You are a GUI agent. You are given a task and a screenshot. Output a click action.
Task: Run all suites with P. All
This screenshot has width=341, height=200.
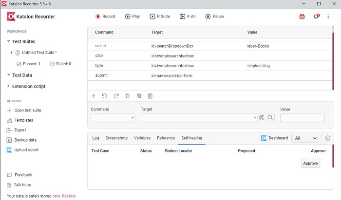click(188, 17)
